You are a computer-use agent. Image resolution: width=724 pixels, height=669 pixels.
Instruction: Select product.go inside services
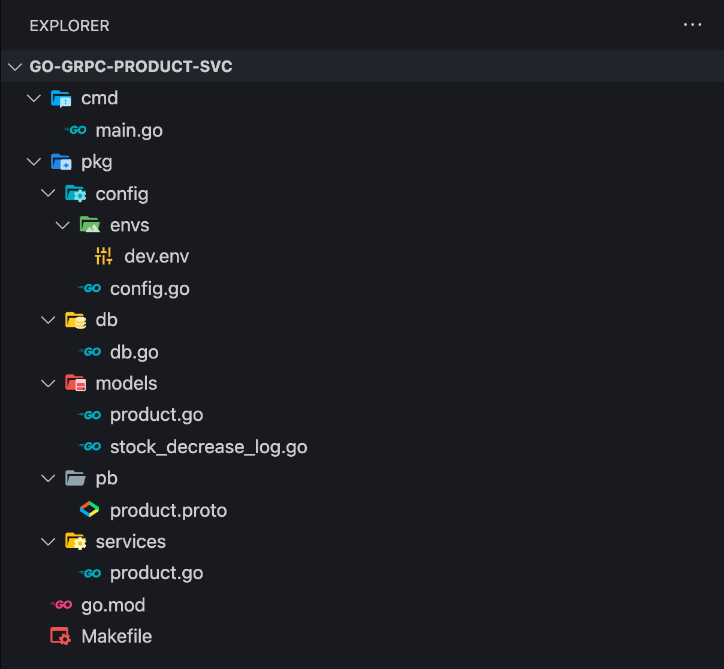[156, 572]
